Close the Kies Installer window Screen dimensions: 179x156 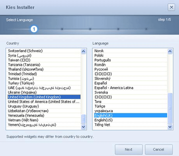[x=171, y=7]
